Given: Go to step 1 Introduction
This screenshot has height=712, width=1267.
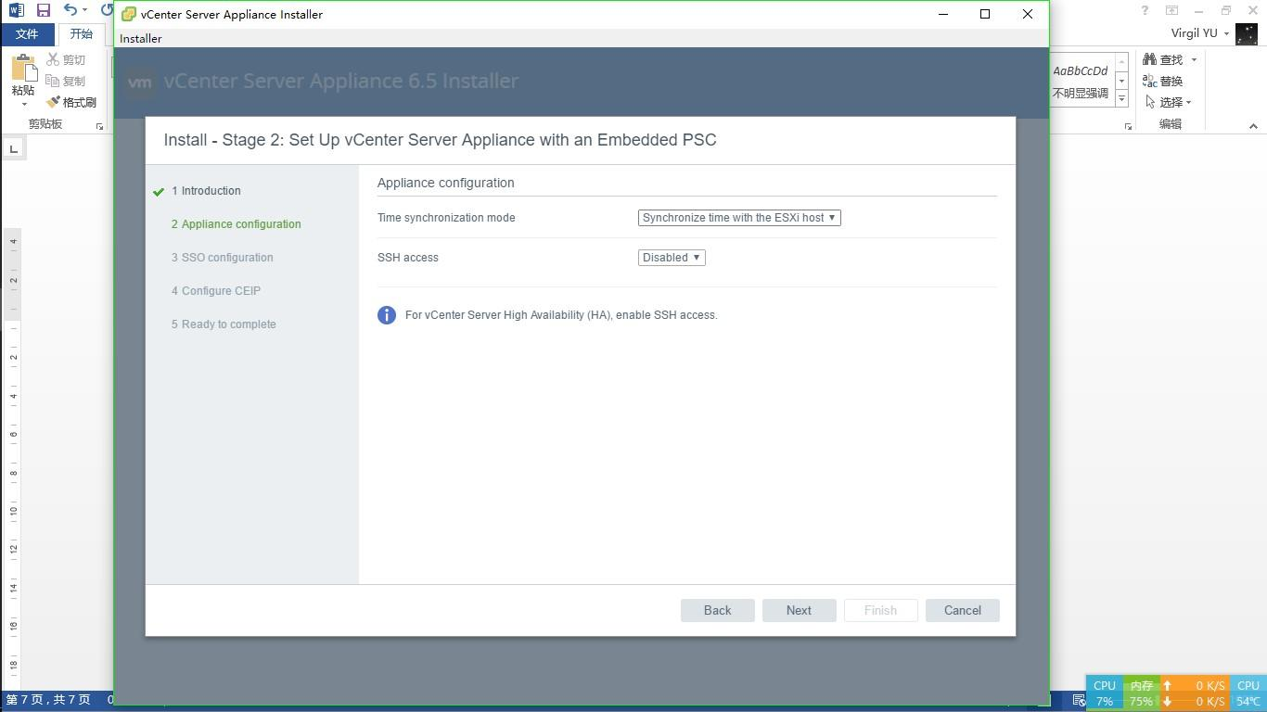Looking at the screenshot, I should [x=206, y=191].
